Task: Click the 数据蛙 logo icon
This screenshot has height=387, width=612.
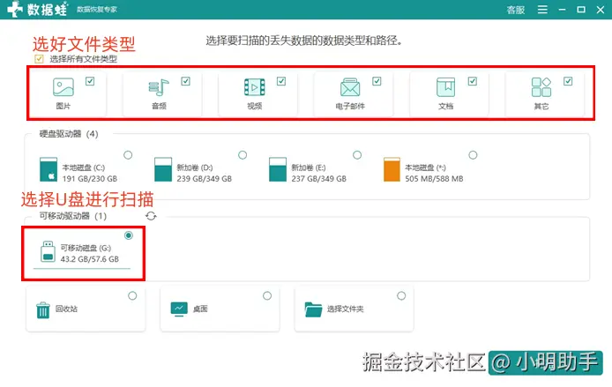Action: 15,9
